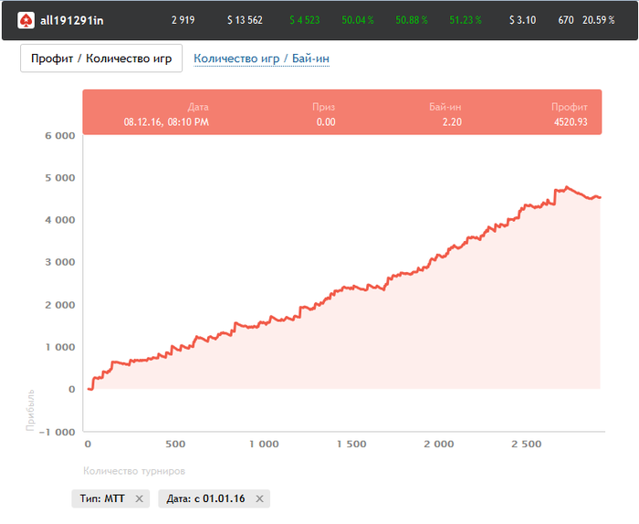Click the PokerStars logo icon beside all191291in
The height and width of the screenshot is (524, 639).
26,20
